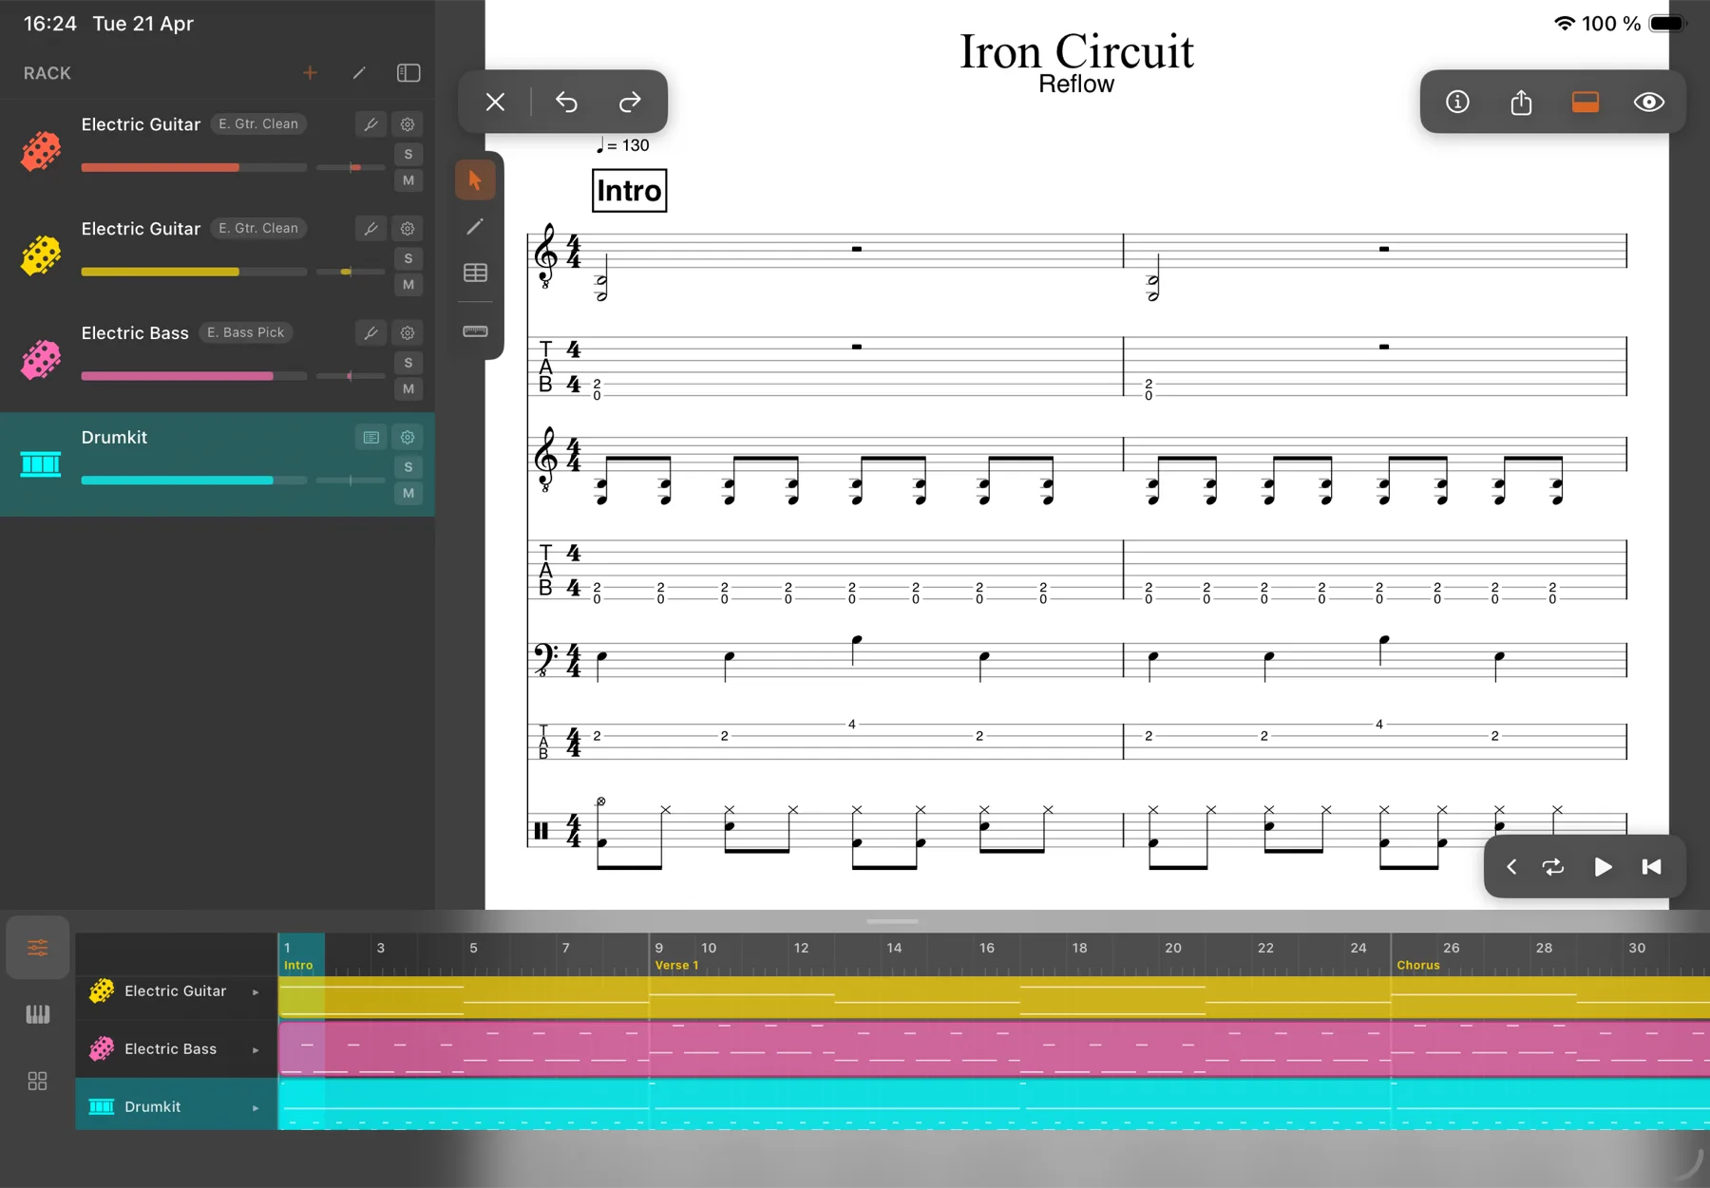This screenshot has height=1188, width=1710.
Task: Share or export the score
Action: pos(1521,102)
